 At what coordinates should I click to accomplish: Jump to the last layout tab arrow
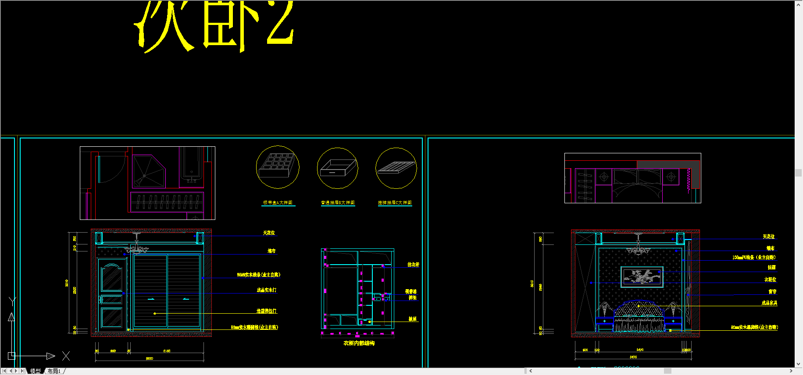[23, 371]
